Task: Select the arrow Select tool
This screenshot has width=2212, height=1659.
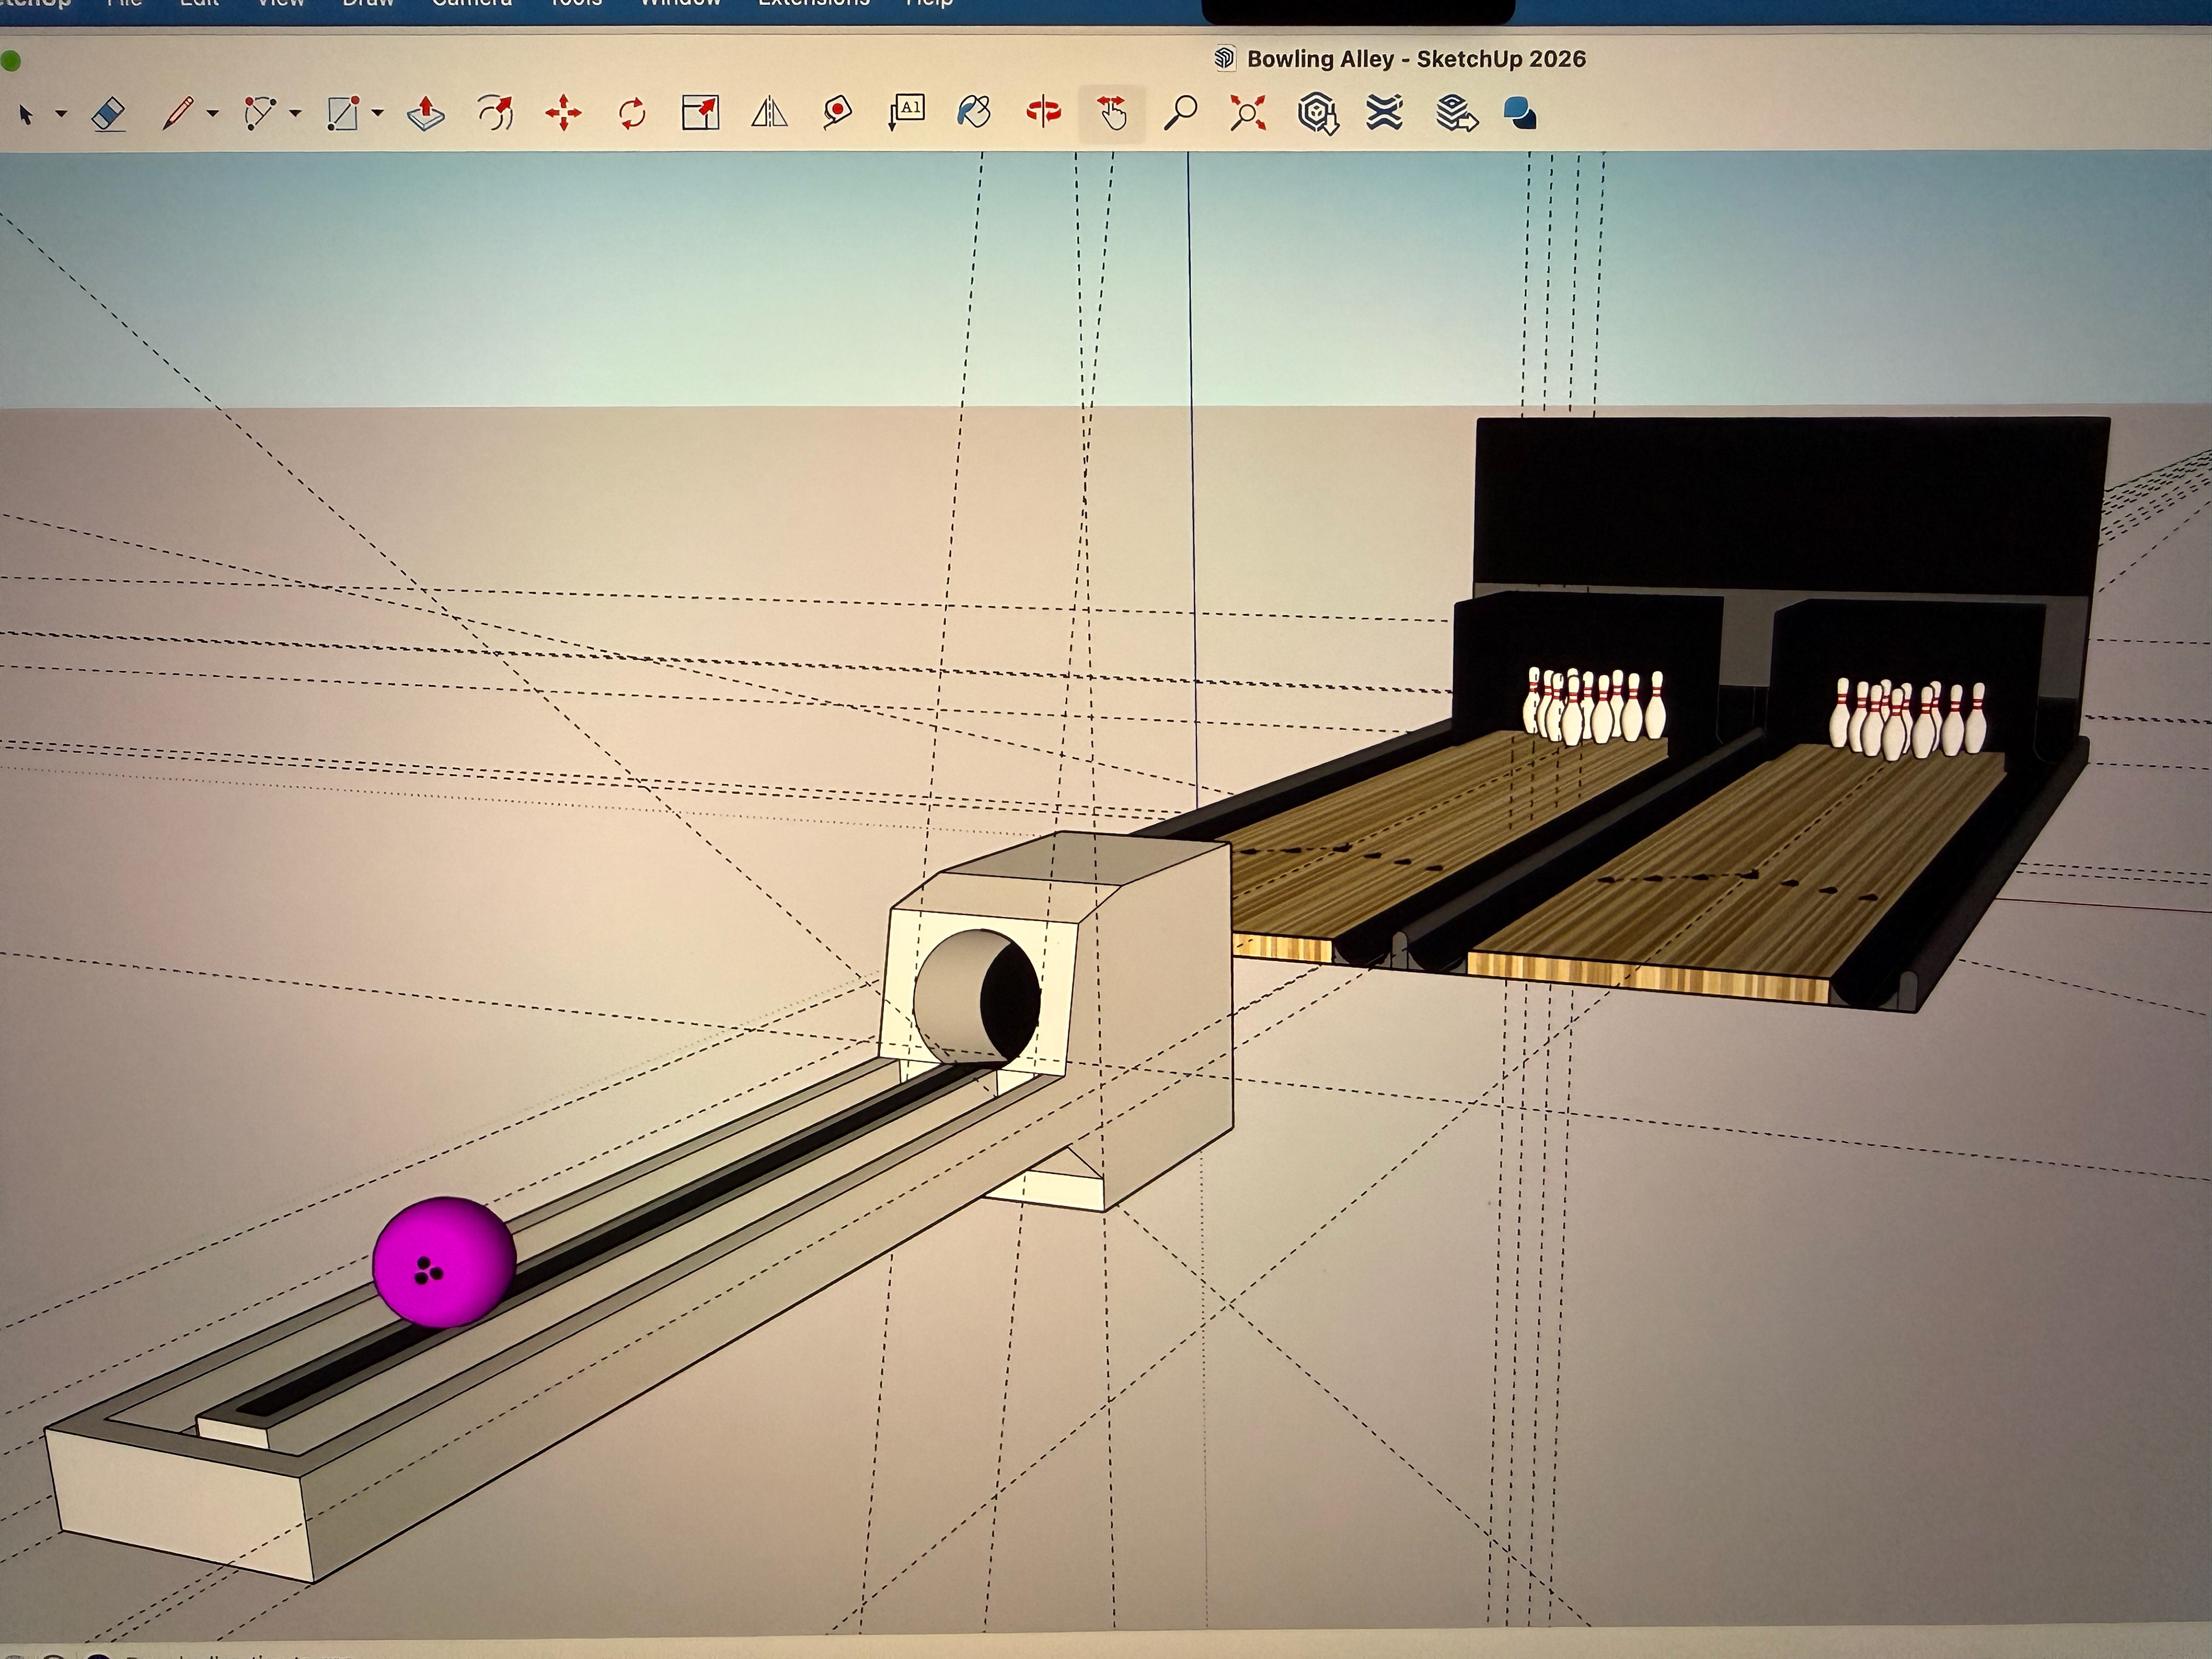Action: (26, 114)
